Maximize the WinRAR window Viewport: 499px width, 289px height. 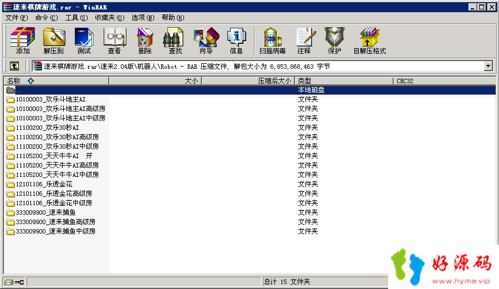(x=482, y=7)
